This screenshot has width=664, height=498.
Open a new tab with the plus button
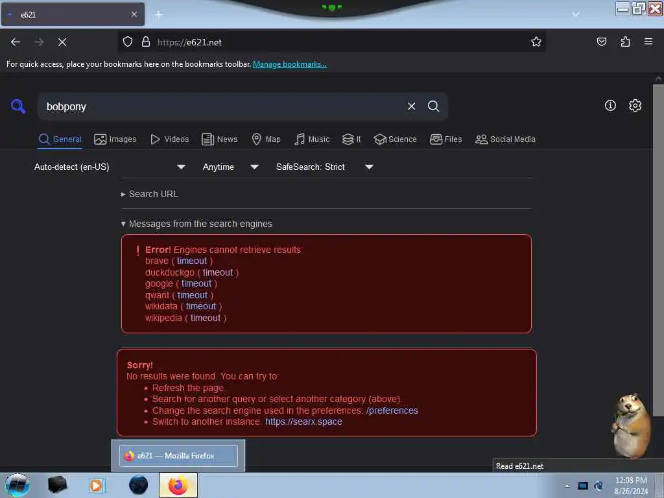pyautogui.click(x=159, y=15)
